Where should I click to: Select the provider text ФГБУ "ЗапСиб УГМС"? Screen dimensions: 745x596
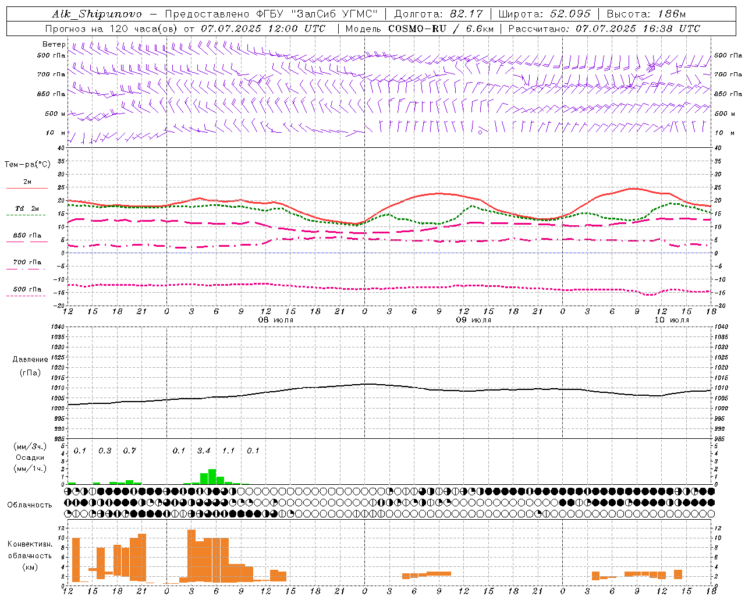click(x=317, y=14)
